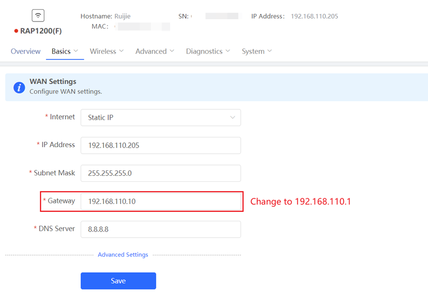The width and height of the screenshot is (428, 292).
Task: Click the WAN Settings heading
Action: 53,82
